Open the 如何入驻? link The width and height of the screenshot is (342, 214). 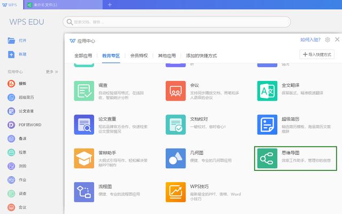pos(310,40)
